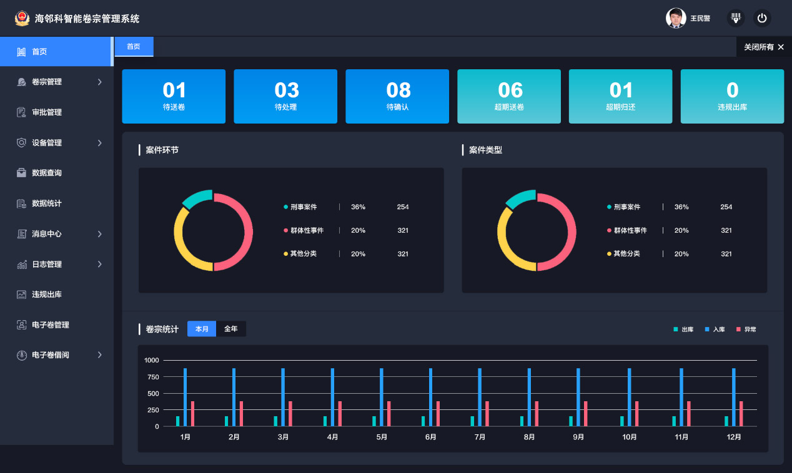
Task: Expand the 消息中心 submenu arrow
Action: click(100, 234)
